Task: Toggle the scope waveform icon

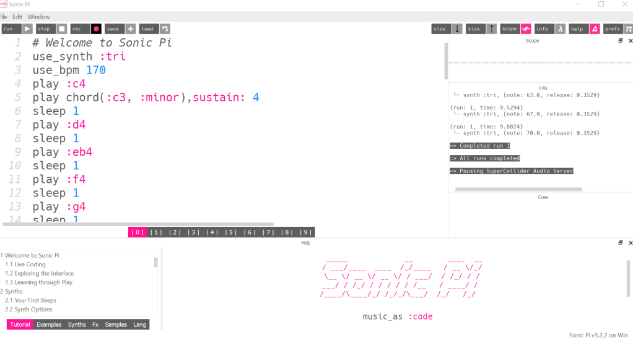Action: (x=526, y=29)
